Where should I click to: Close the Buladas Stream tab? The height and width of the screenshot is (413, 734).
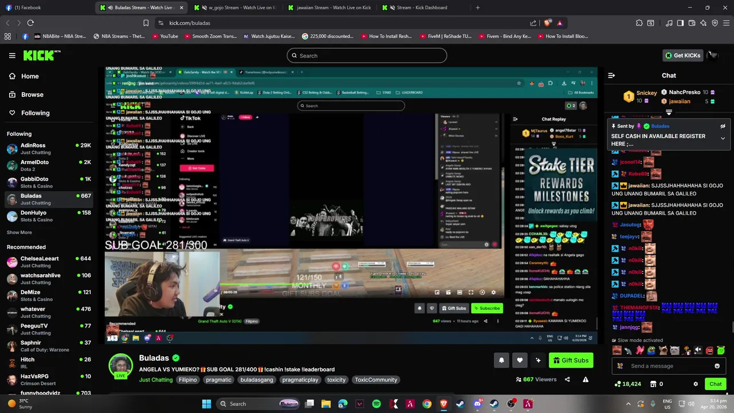(182, 7)
